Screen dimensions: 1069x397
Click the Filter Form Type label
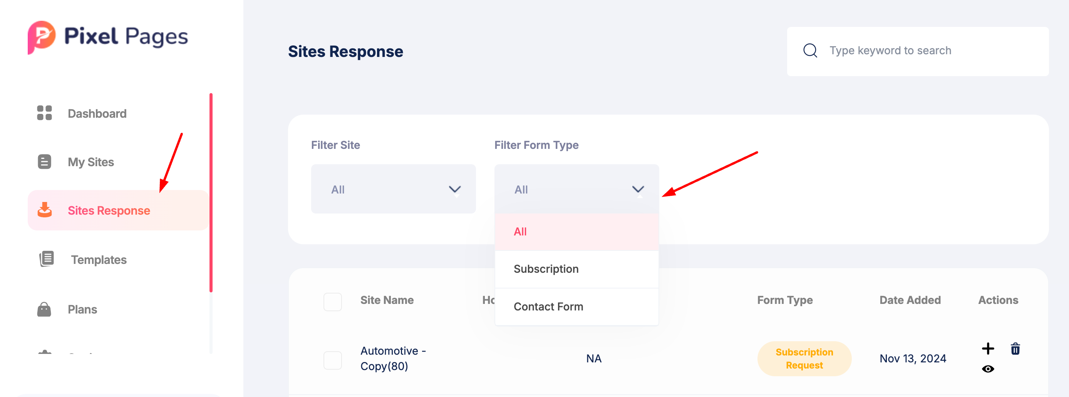pyautogui.click(x=536, y=145)
